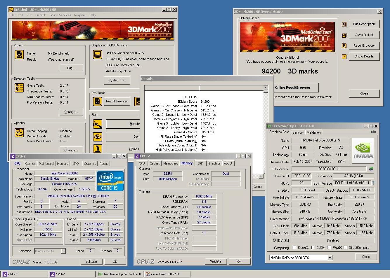Click the Edit Description button

(364, 24)
